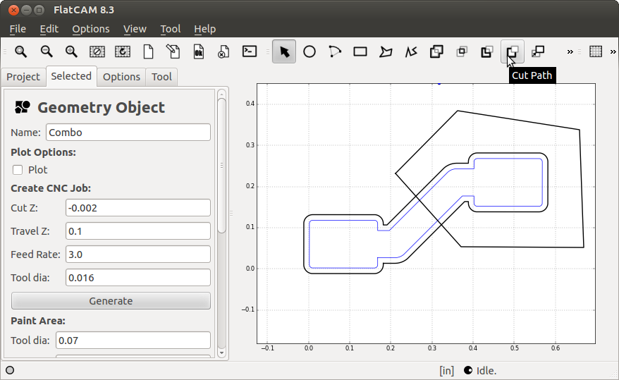Viewport: 619px width, 380px height.
Task: Select the Circle drawing tool
Action: 309,51
